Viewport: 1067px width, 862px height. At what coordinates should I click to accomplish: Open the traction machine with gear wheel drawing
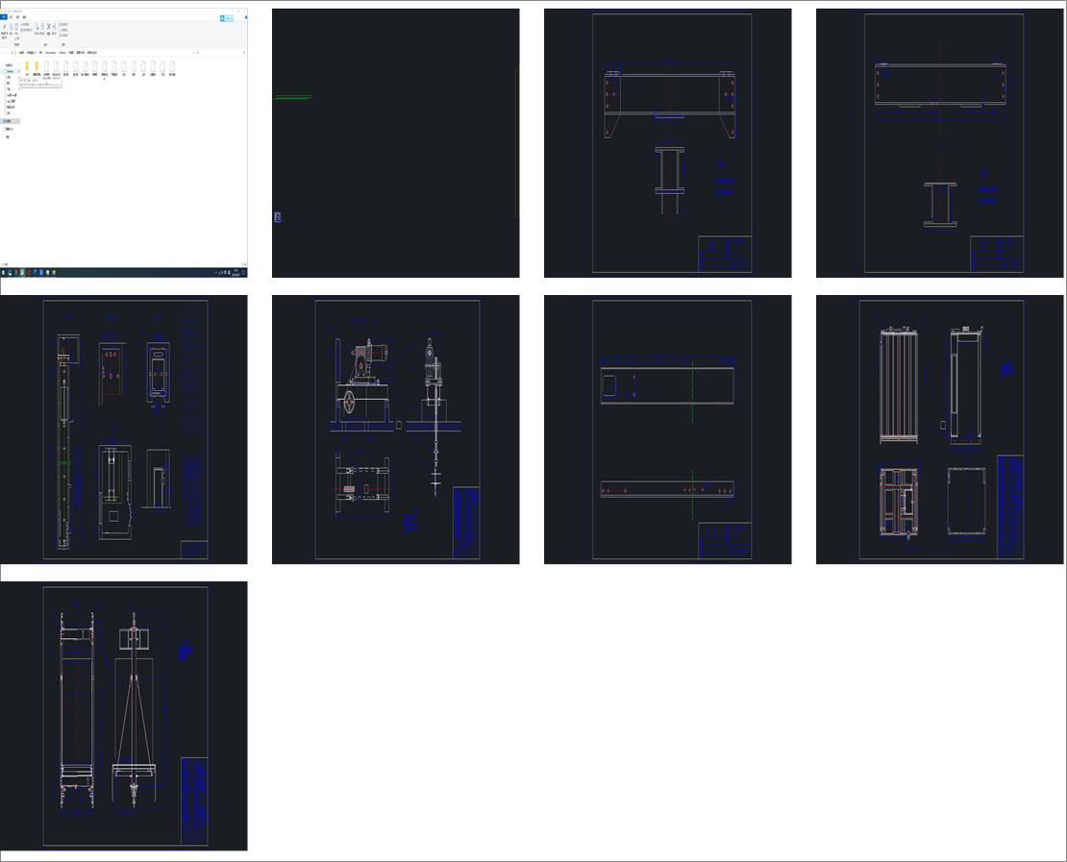395,430
